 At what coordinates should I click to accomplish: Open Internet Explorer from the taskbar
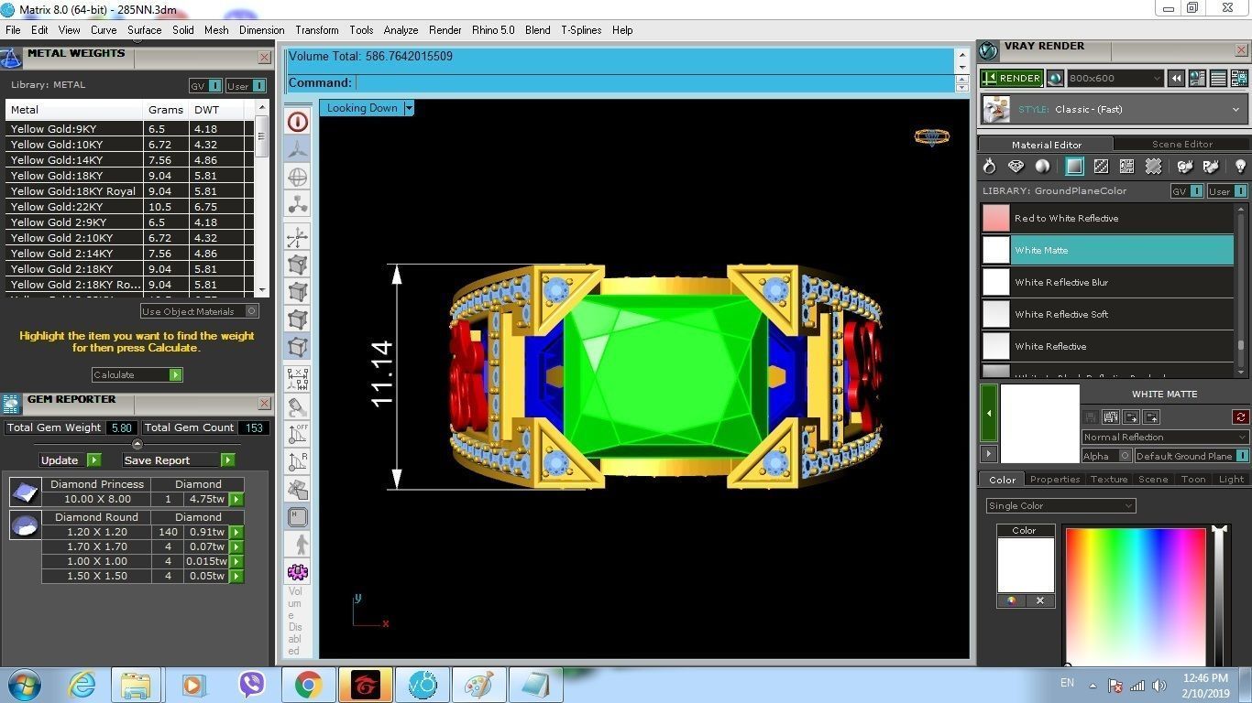pyautogui.click(x=81, y=685)
